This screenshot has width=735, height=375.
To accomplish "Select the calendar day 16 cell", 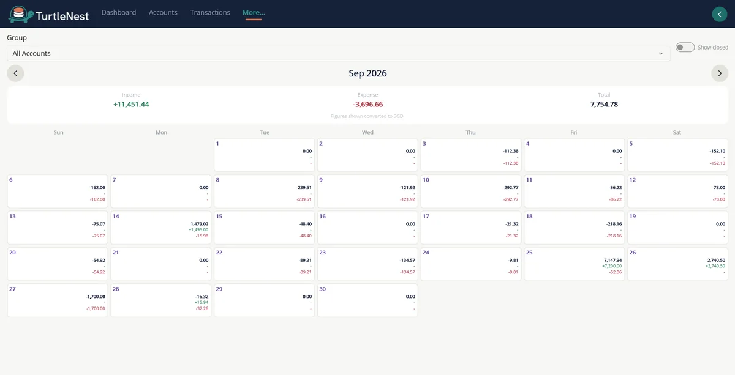I will pyautogui.click(x=367, y=228).
